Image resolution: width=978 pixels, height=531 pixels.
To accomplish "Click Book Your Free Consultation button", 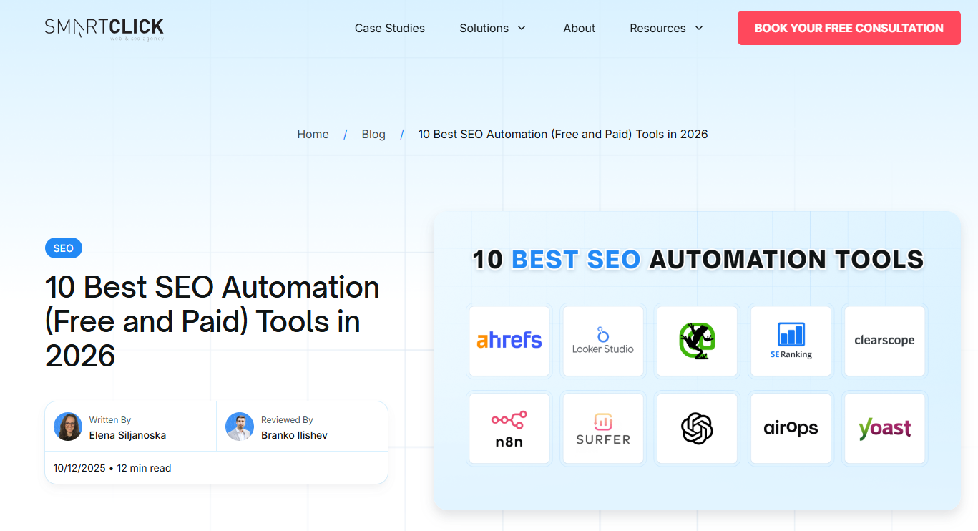I will point(849,28).
